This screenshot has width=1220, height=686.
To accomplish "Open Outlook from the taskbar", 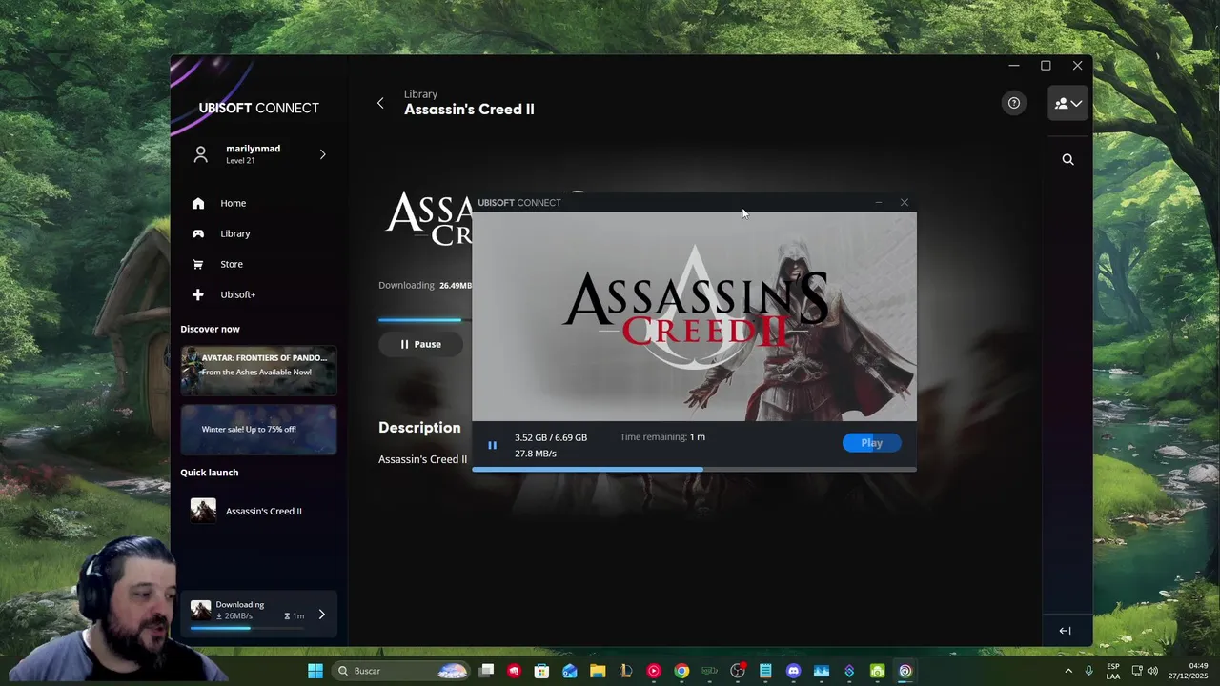I will click(x=569, y=671).
